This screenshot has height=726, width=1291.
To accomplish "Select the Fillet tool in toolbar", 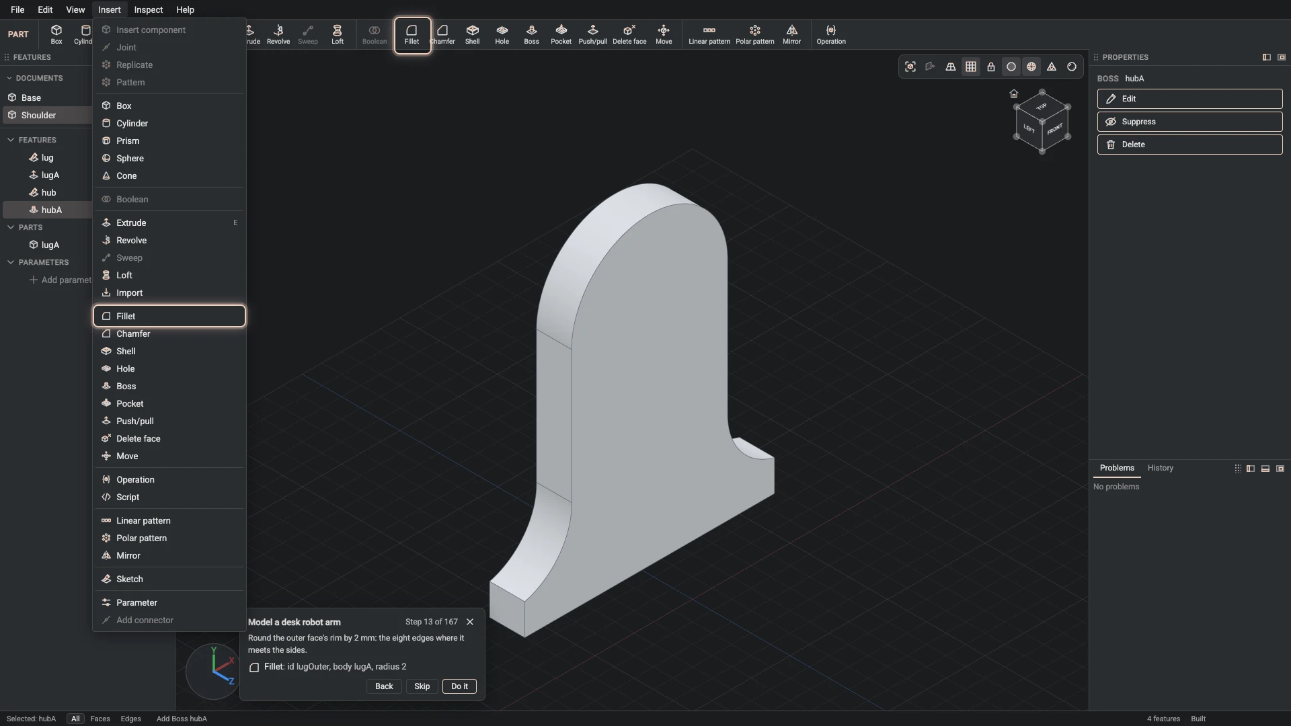I will click(412, 35).
